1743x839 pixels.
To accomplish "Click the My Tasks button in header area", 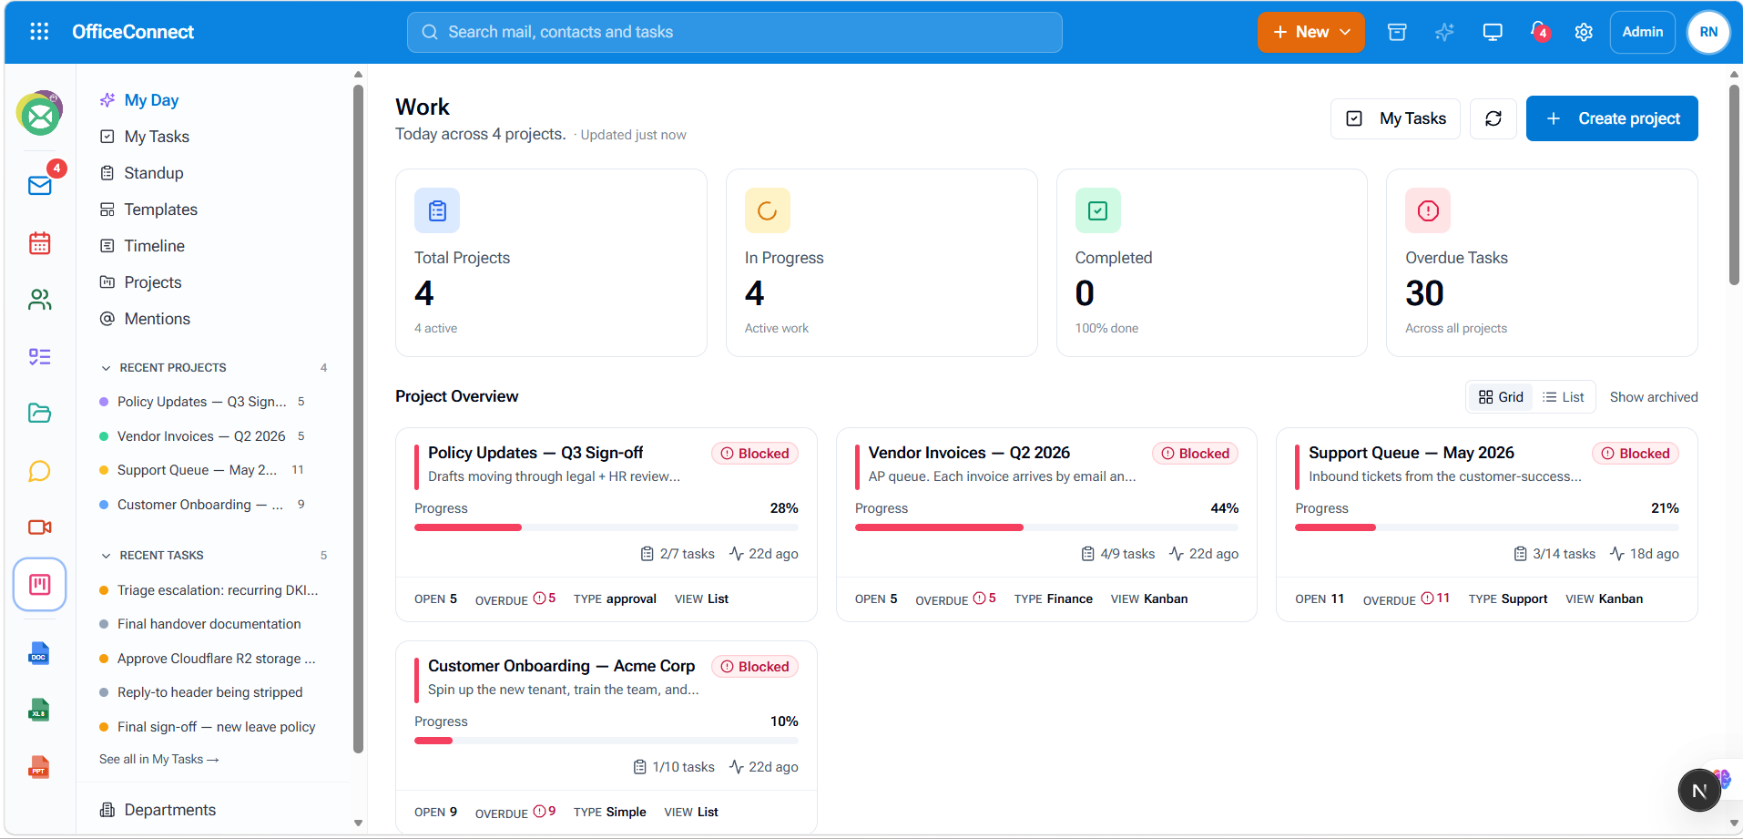I will [x=1395, y=118].
